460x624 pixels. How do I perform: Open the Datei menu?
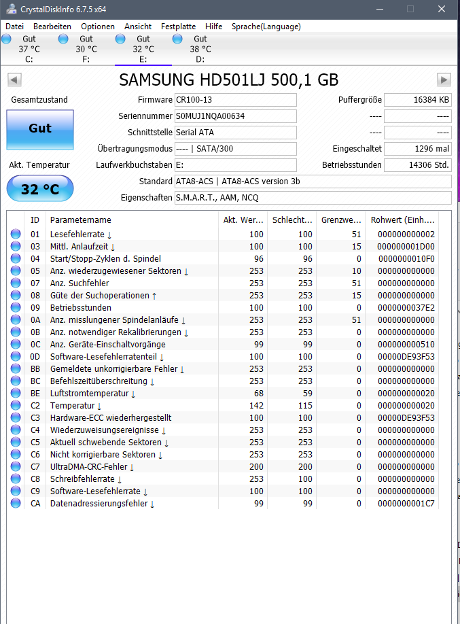15,27
